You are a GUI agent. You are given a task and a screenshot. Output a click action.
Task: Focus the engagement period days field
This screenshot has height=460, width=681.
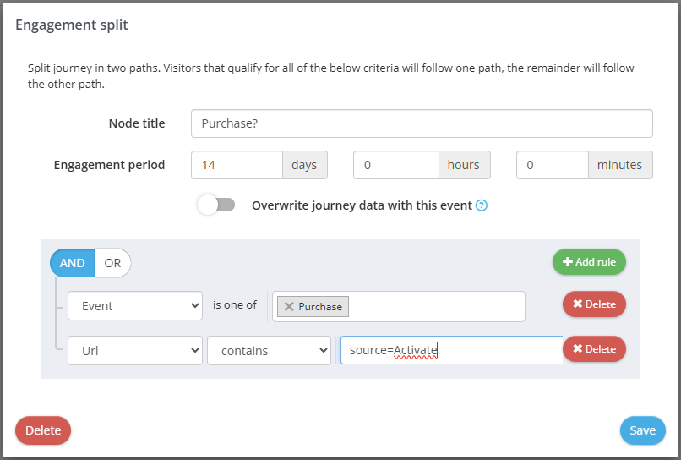point(237,165)
